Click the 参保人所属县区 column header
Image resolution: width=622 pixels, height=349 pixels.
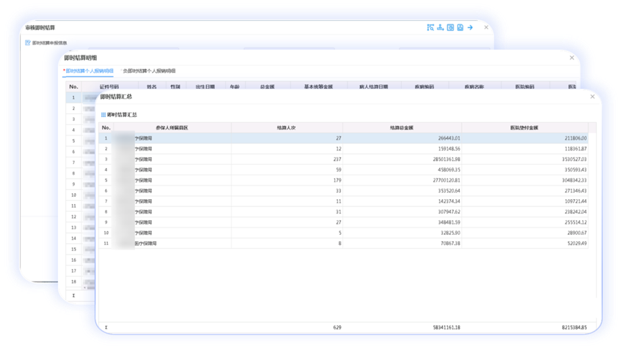(172, 128)
